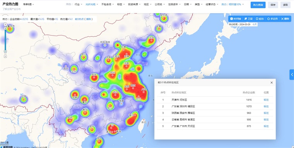Image resolution: width=294 pixels, height=148 pixels.
Task: Open the 行业 industry filter dropdown
Action: pyautogui.click(x=79, y=4)
